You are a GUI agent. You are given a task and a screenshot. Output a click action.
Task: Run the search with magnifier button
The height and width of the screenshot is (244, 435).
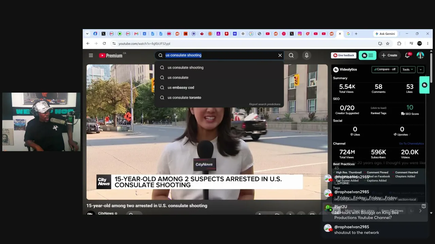point(291,55)
